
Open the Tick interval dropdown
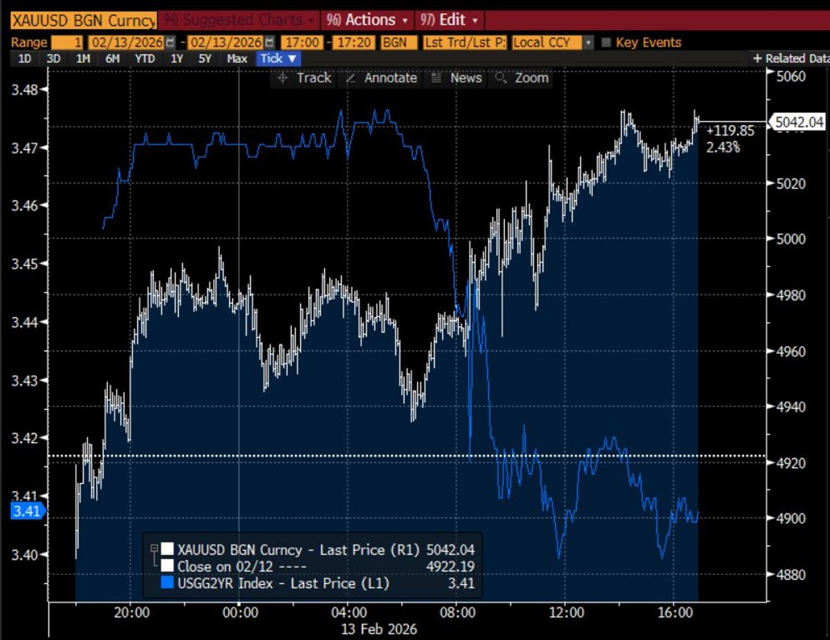click(277, 59)
